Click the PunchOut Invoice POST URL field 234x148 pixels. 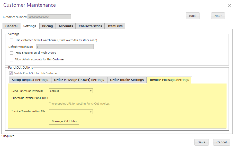tap(132, 99)
